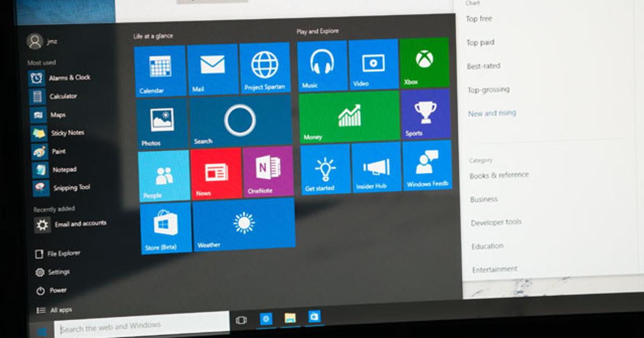Open the Photos tile
Screen dimensions: 644x338
pos(162,124)
